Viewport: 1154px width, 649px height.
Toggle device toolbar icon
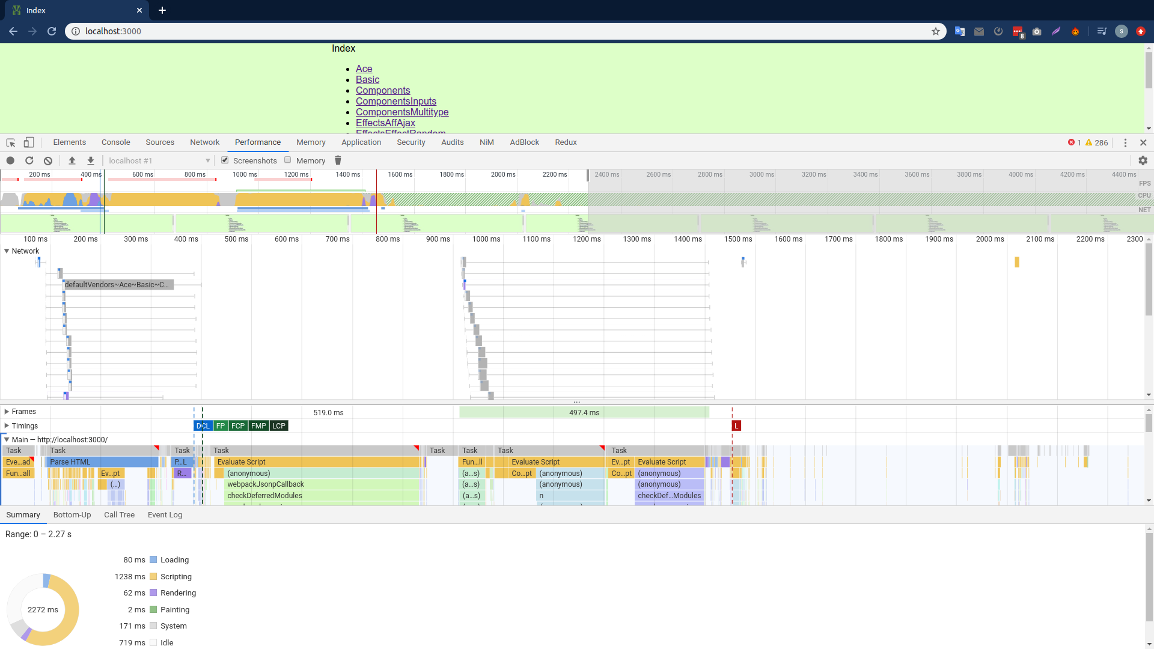[x=29, y=142]
